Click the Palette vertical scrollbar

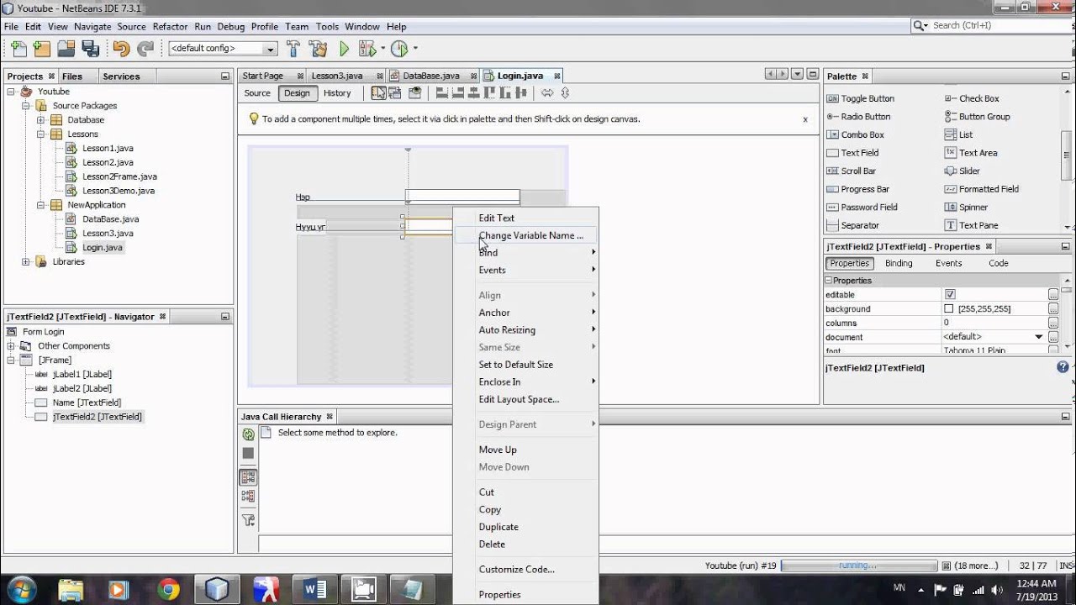pos(1067,155)
